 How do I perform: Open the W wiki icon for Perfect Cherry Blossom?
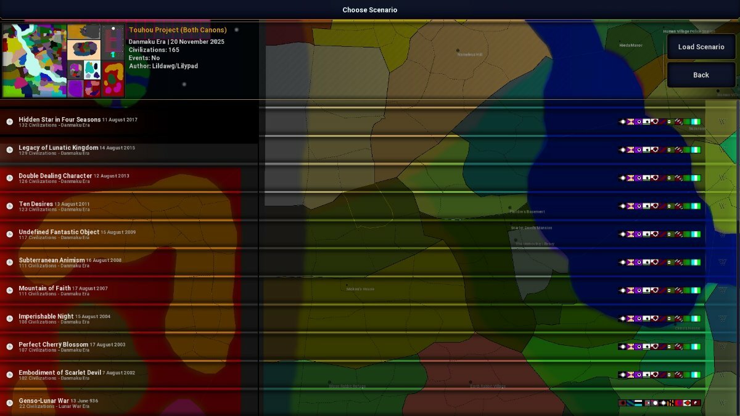722,347
